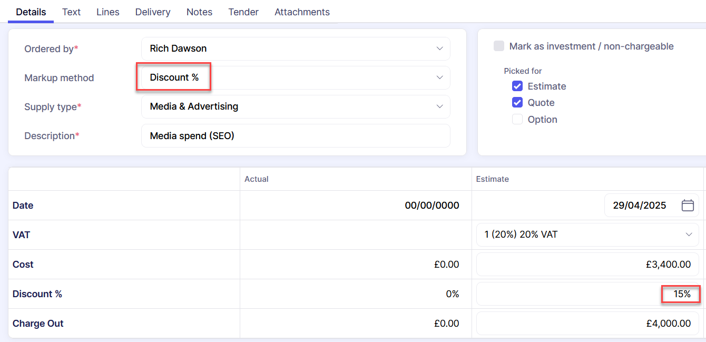This screenshot has width=706, height=342.
Task: Check Mark as investment / non-chargeable
Action: 498,46
